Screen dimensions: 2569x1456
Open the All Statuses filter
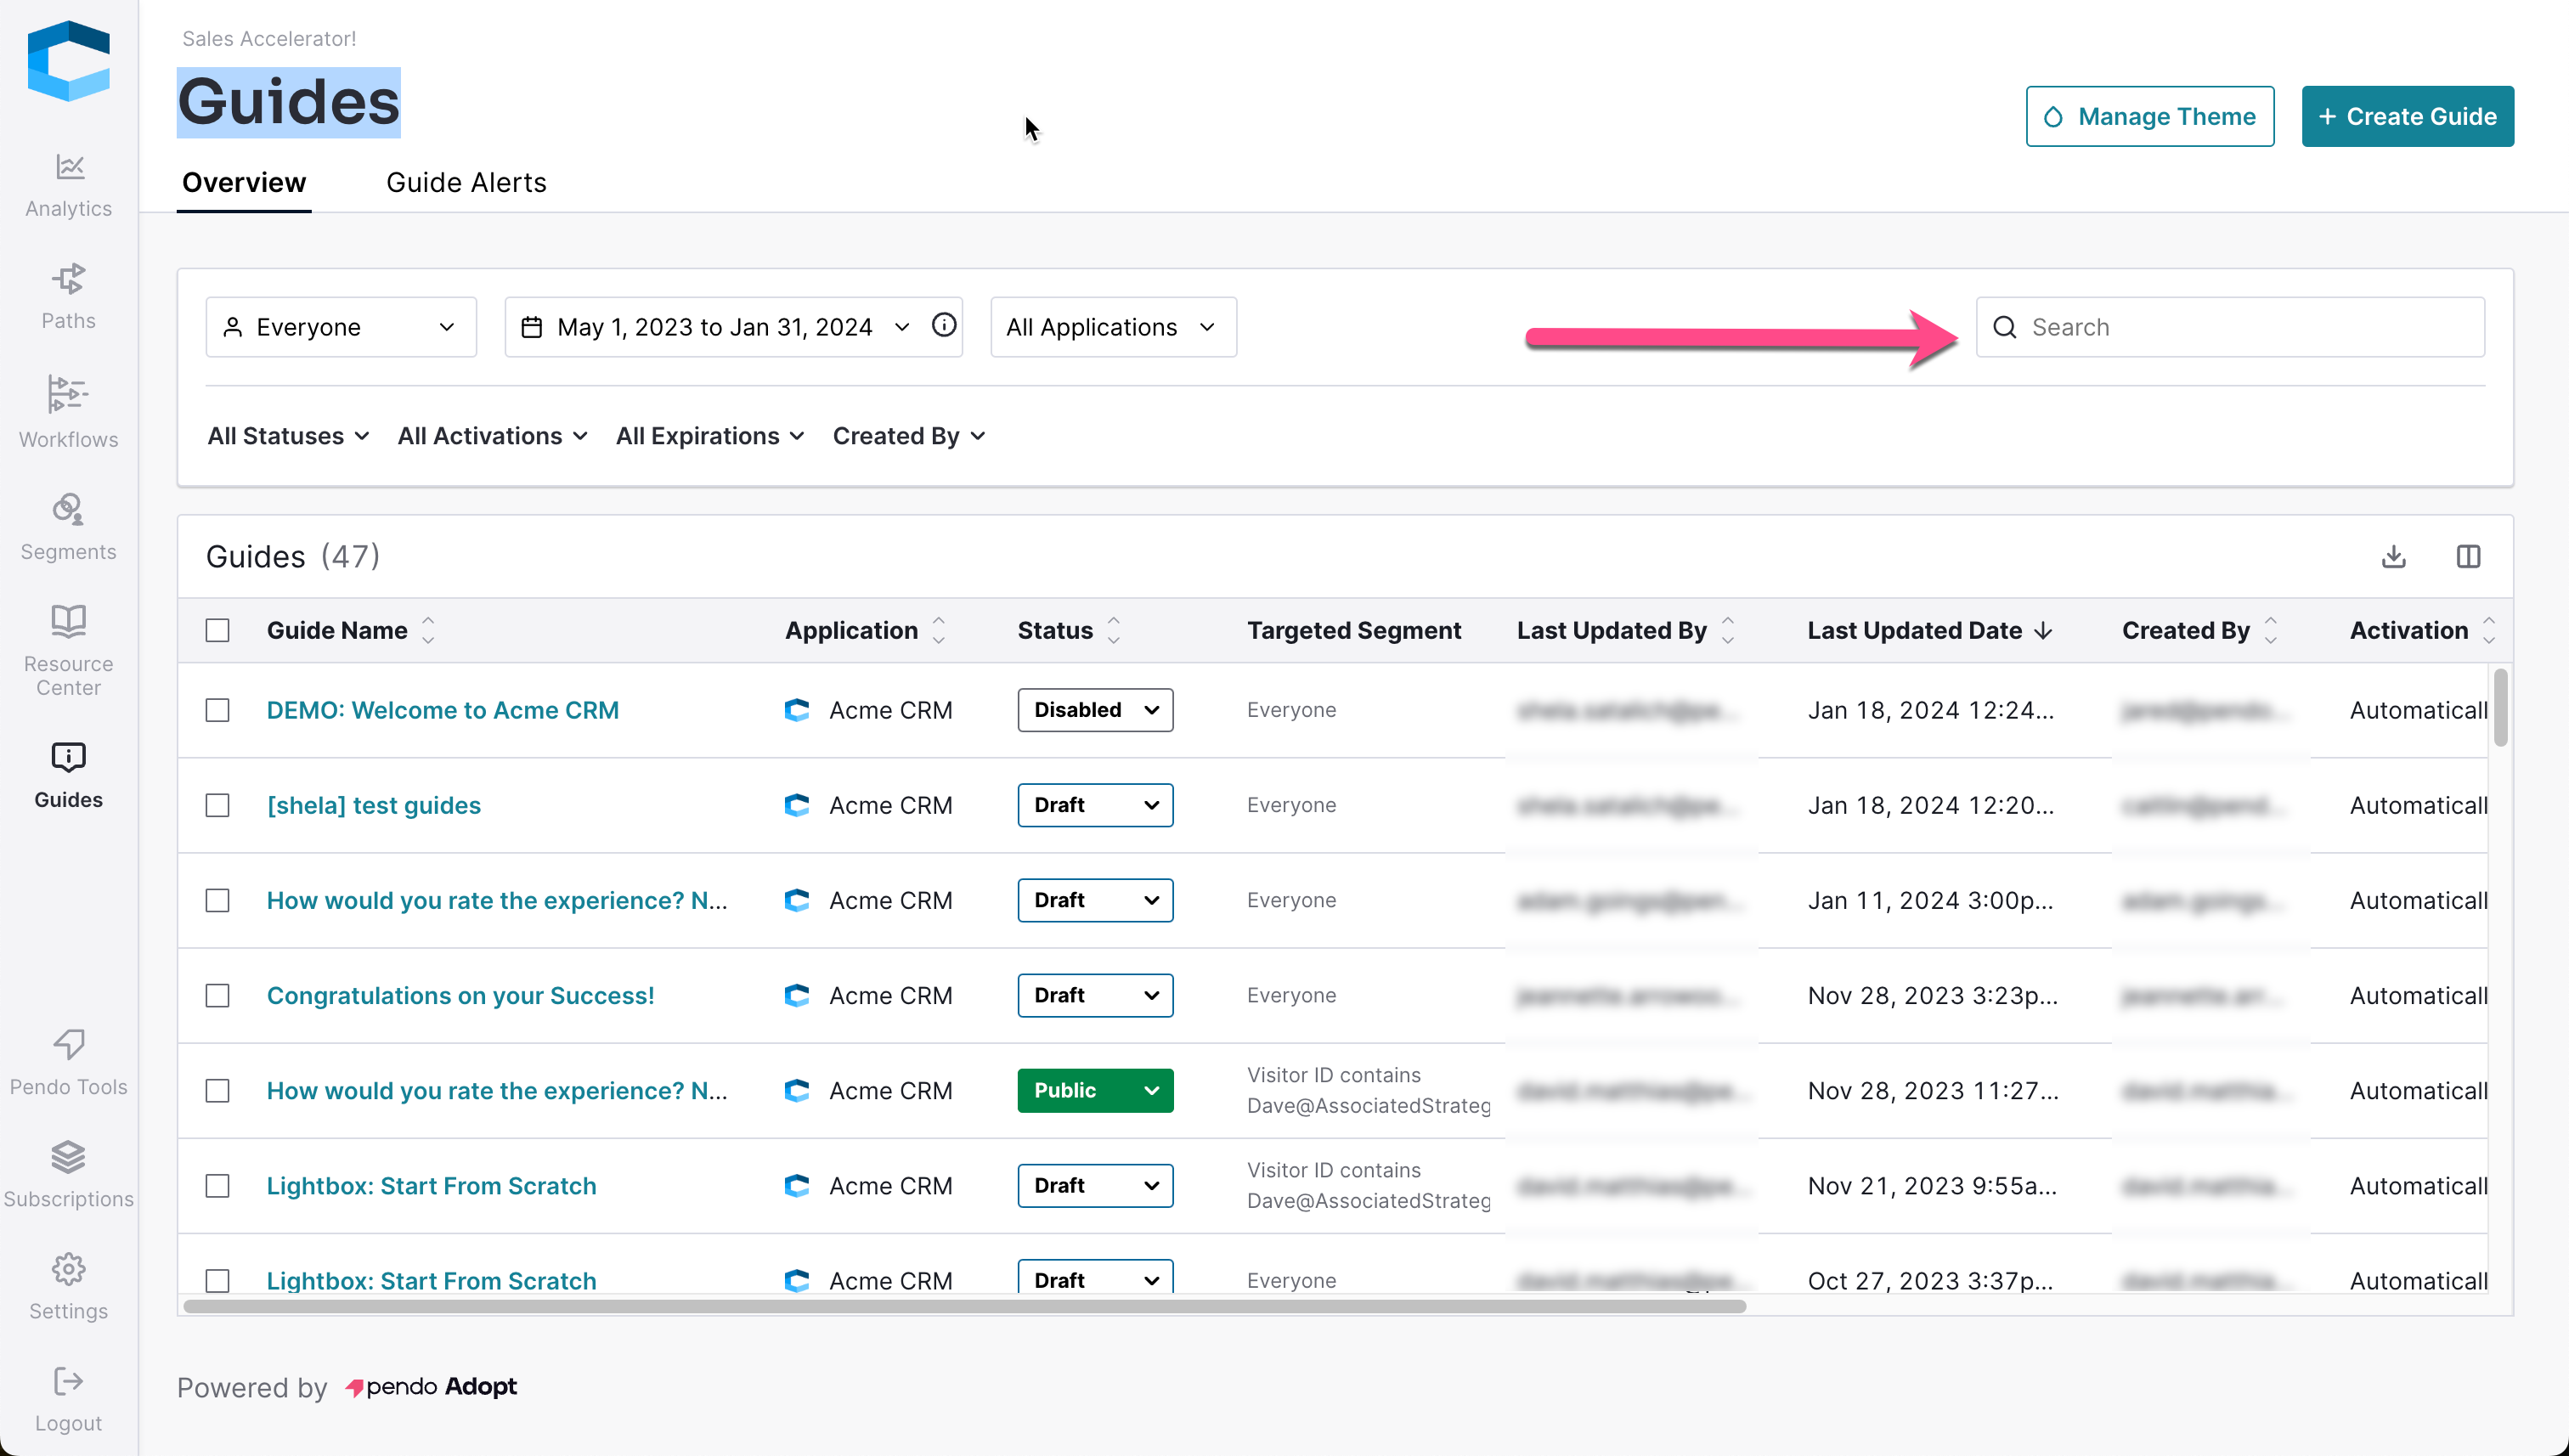pyautogui.click(x=288, y=436)
